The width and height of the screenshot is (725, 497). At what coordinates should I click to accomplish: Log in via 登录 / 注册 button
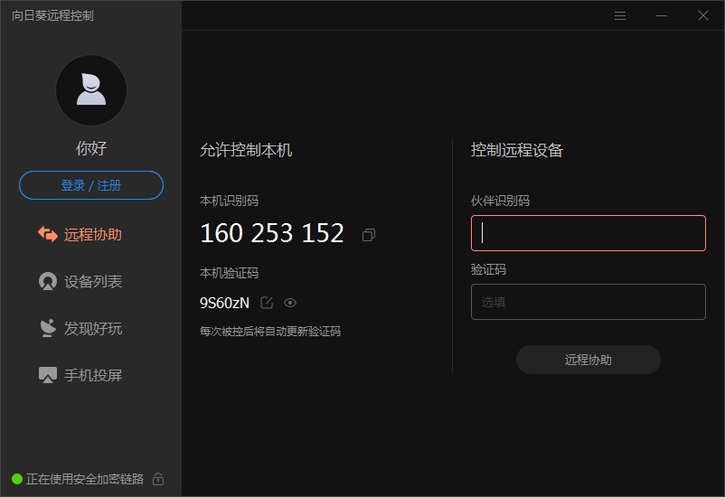pos(91,185)
